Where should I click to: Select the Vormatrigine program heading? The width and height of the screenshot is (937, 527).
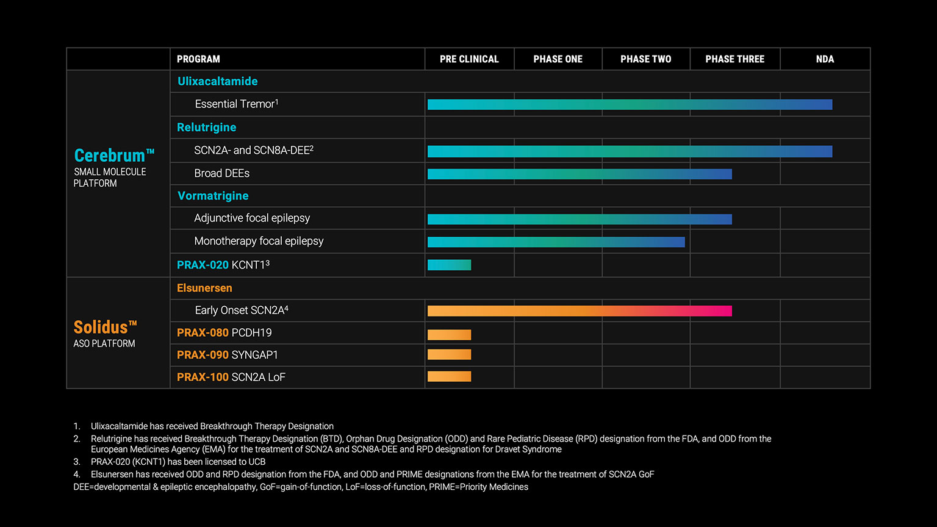[x=213, y=196]
